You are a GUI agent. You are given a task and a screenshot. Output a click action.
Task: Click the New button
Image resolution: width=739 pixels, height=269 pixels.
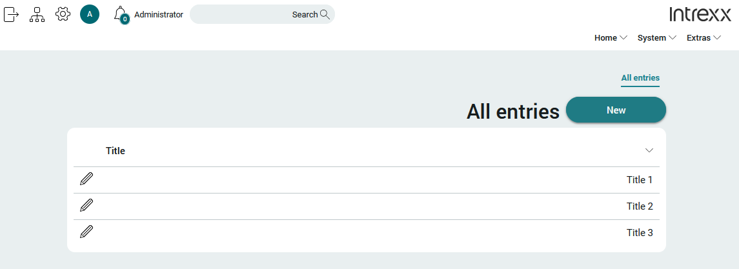(616, 110)
